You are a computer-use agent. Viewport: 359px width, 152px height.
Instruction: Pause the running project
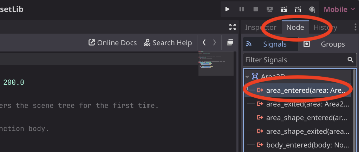242,9
